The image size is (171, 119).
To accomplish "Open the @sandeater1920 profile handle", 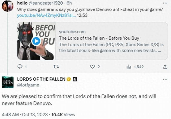I will pyautogui.click(x=46, y=3).
